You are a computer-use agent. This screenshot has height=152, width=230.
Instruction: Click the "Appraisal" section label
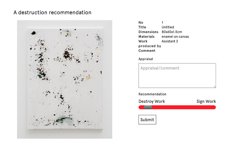[x=146, y=58]
